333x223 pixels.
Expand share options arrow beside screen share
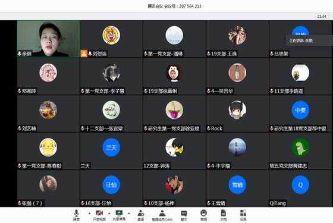coord(129,213)
